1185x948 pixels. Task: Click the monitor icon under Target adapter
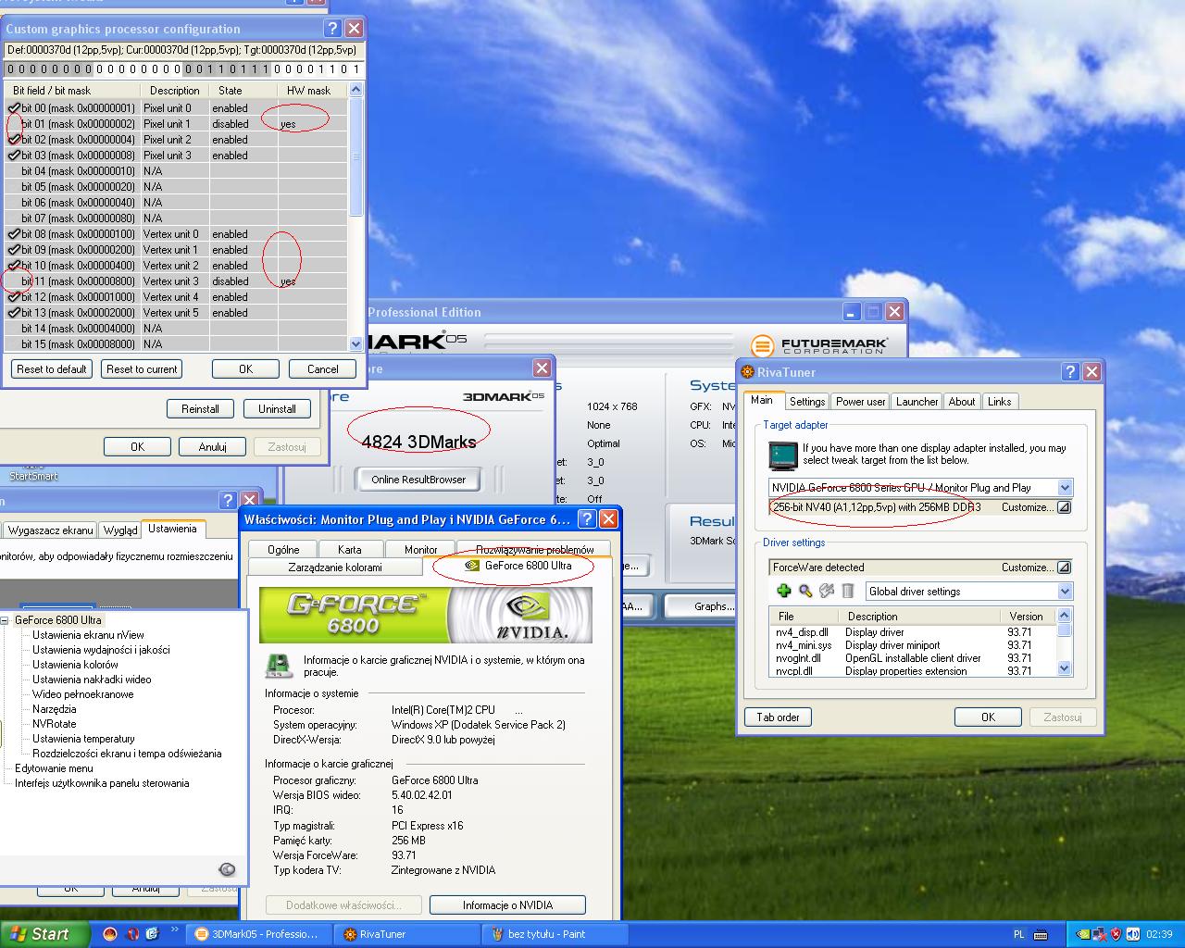(x=783, y=456)
